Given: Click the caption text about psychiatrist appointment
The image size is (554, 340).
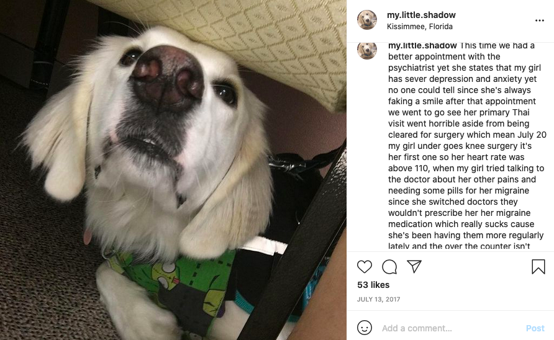Looking at the screenshot, I should 465,62.
